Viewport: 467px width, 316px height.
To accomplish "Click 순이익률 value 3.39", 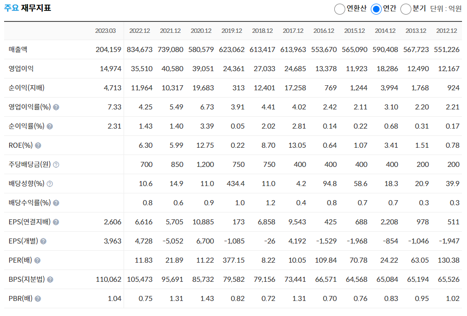I will pyautogui.click(x=207, y=126).
